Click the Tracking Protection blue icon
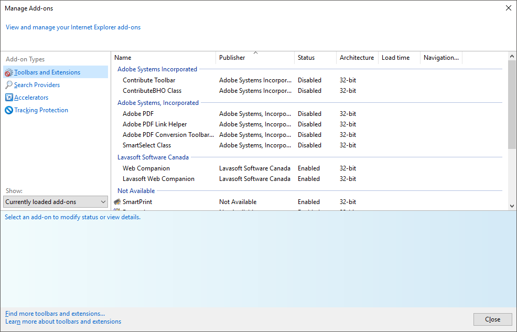 9,110
